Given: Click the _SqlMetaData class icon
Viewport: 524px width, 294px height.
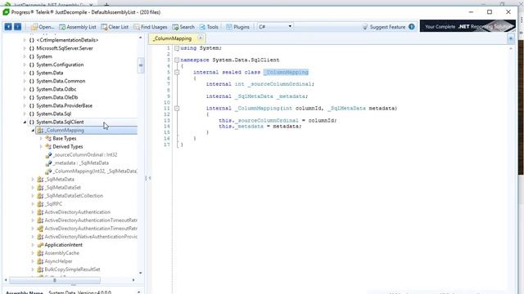Looking at the screenshot, I should point(40,180).
